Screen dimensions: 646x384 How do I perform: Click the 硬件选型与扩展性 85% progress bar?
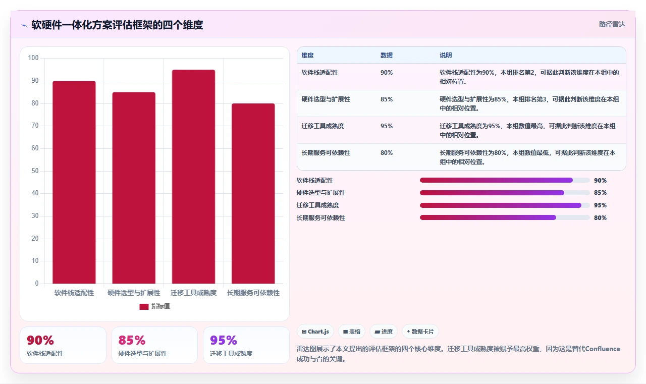coord(505,193)
